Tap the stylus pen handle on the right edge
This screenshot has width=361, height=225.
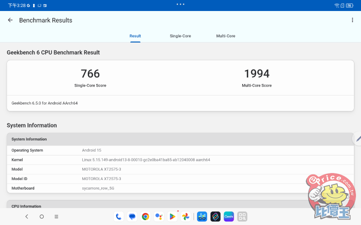[x=357, y=139]
